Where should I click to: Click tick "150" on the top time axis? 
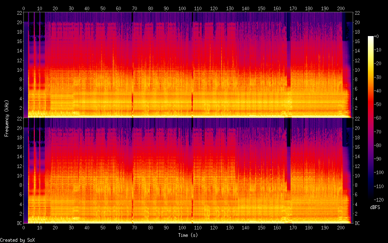(261, 8)
